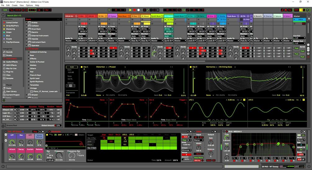Open Osc 1 Distortion category dropdown
Viewport: 312px width, 170px height.
pos(102,67)
